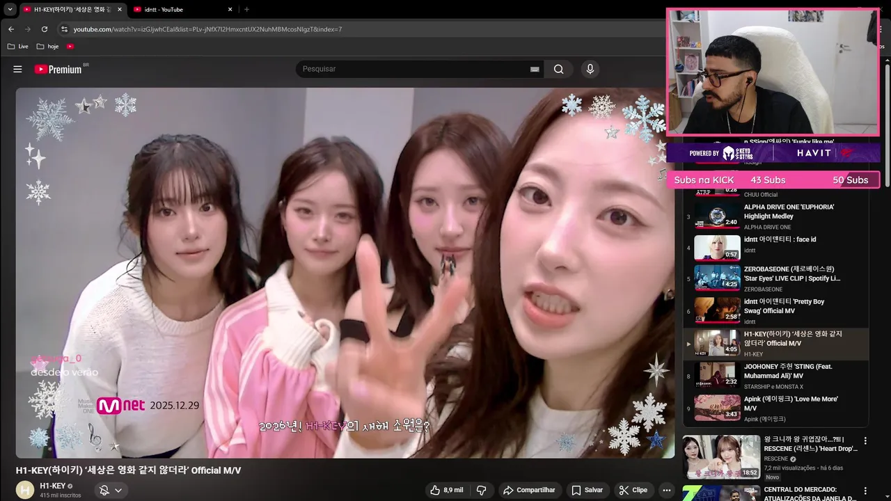The width and height of the screenshot is (891, 501).
Task: Click STARSHIP e MONSTA X channel text
Action: coord(773,387)
